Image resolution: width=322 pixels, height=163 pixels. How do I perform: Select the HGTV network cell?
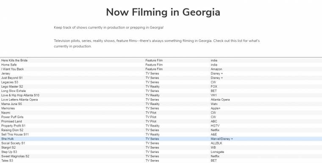click(x=215, y=126)
